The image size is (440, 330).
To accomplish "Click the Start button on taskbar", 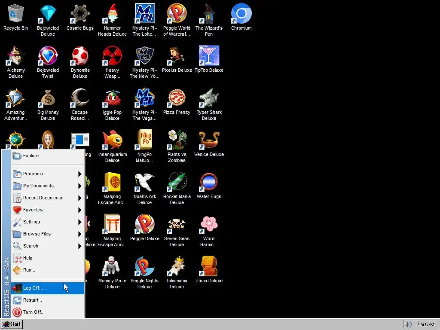I will point(12,324).
